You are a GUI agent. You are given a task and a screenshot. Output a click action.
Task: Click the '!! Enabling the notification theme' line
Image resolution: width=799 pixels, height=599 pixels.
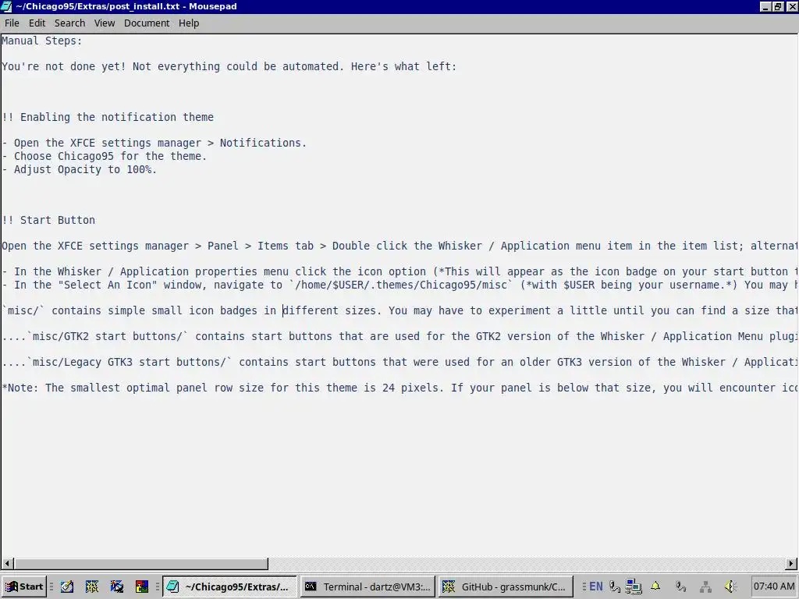(108, 117)
